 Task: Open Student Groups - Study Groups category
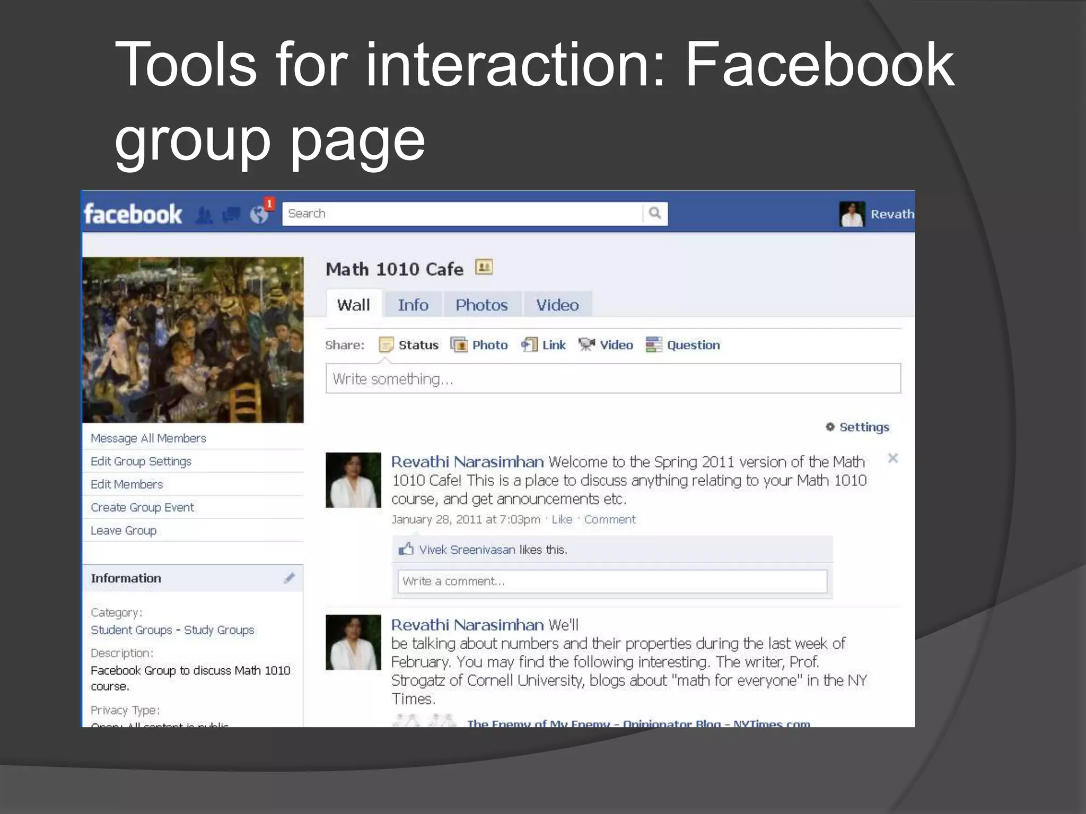pos(172,630)
